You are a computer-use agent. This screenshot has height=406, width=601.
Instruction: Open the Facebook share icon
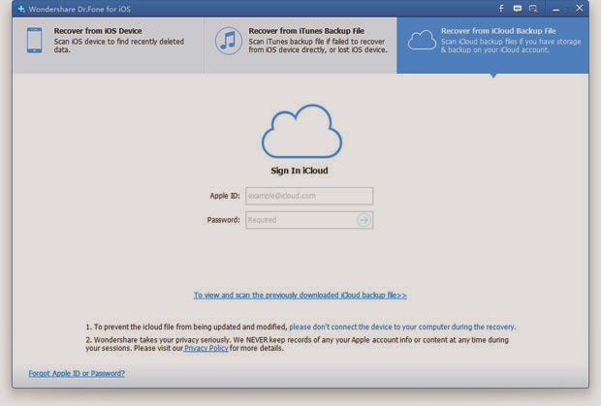point(501,9)
